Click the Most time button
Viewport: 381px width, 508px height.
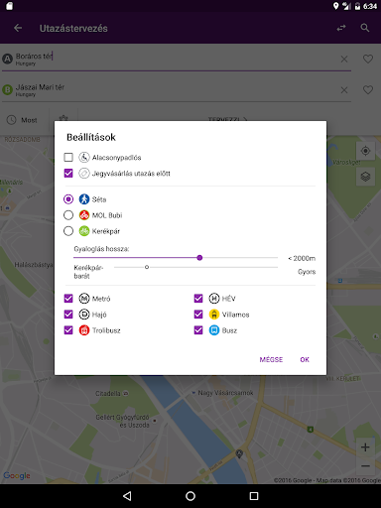pyautogui.click(x=23, y=120)
